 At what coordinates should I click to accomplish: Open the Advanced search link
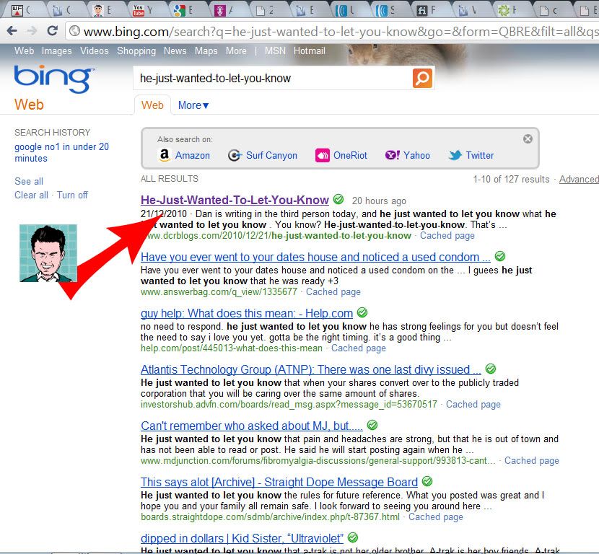[x=578, y=179]
